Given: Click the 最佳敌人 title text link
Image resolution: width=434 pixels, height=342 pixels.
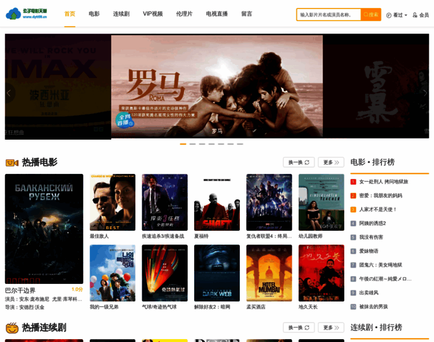Looking at the screenshot, I should [99, 236].
